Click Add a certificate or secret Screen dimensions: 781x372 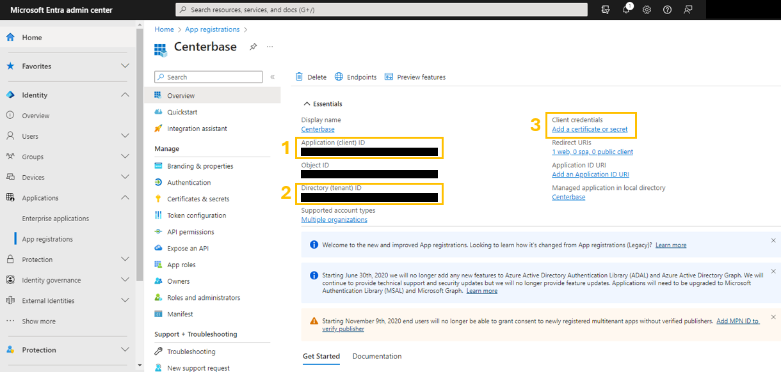590,129
